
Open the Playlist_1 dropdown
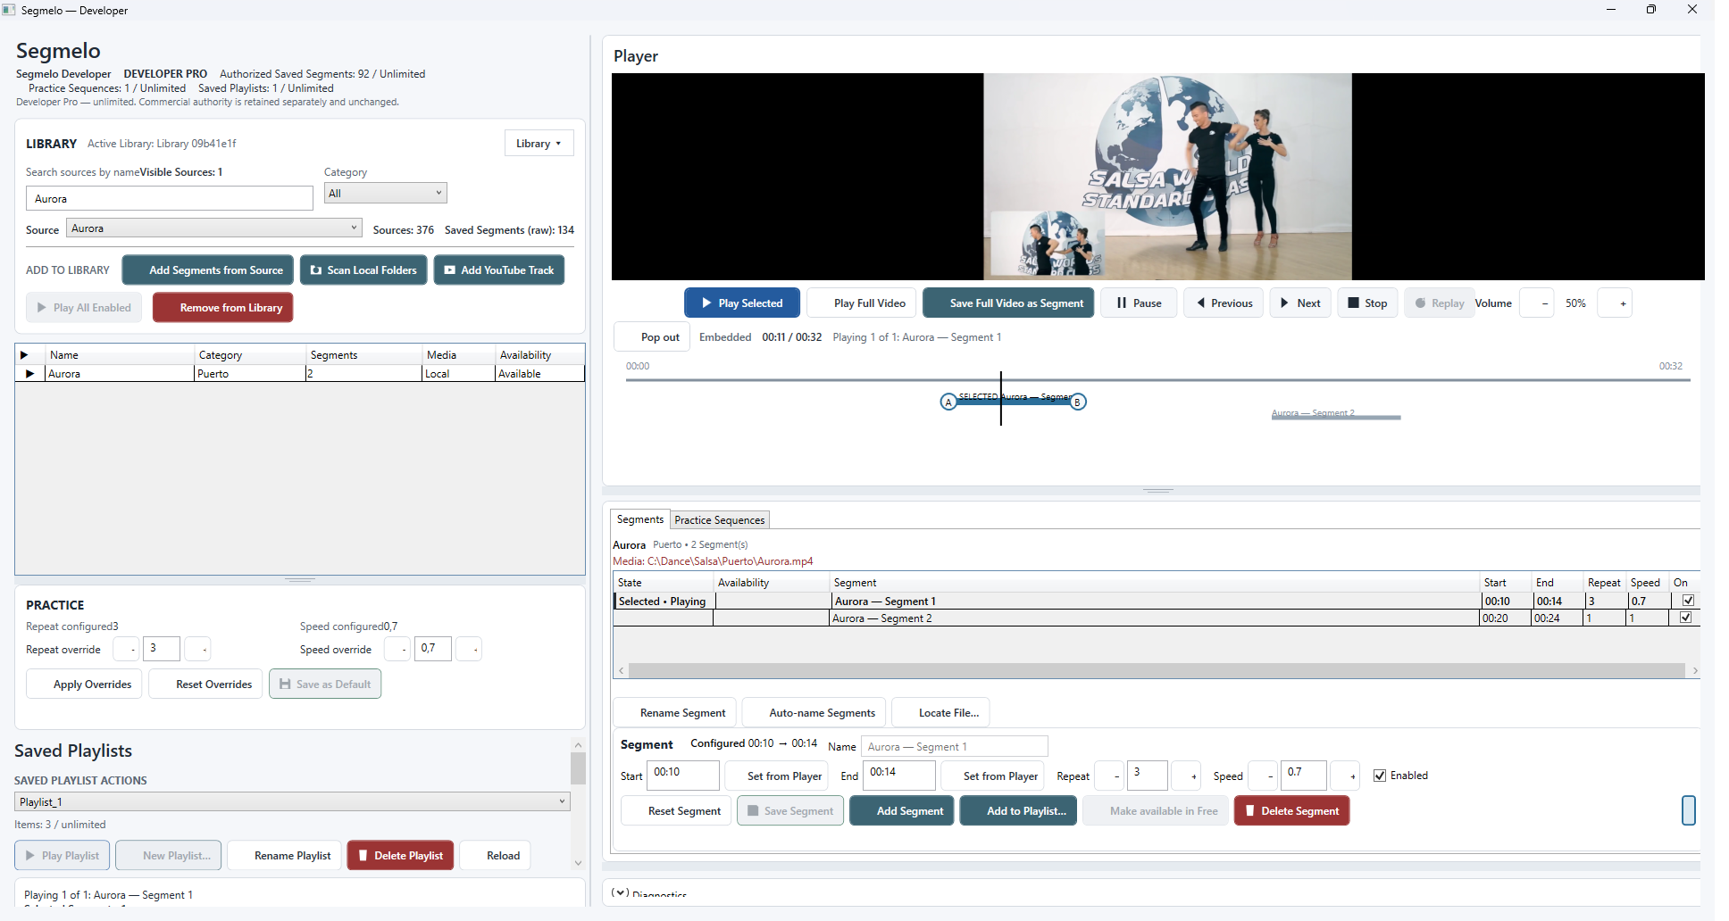point(292,802)
